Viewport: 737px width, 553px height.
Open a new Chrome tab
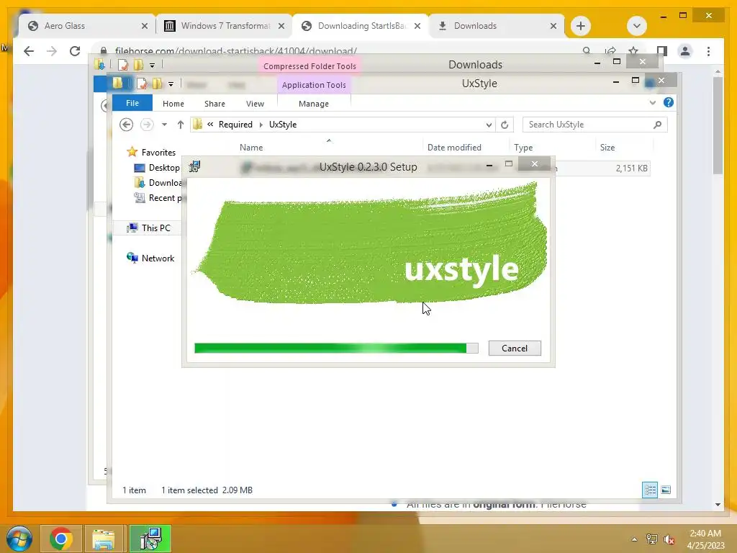point(581,26)
